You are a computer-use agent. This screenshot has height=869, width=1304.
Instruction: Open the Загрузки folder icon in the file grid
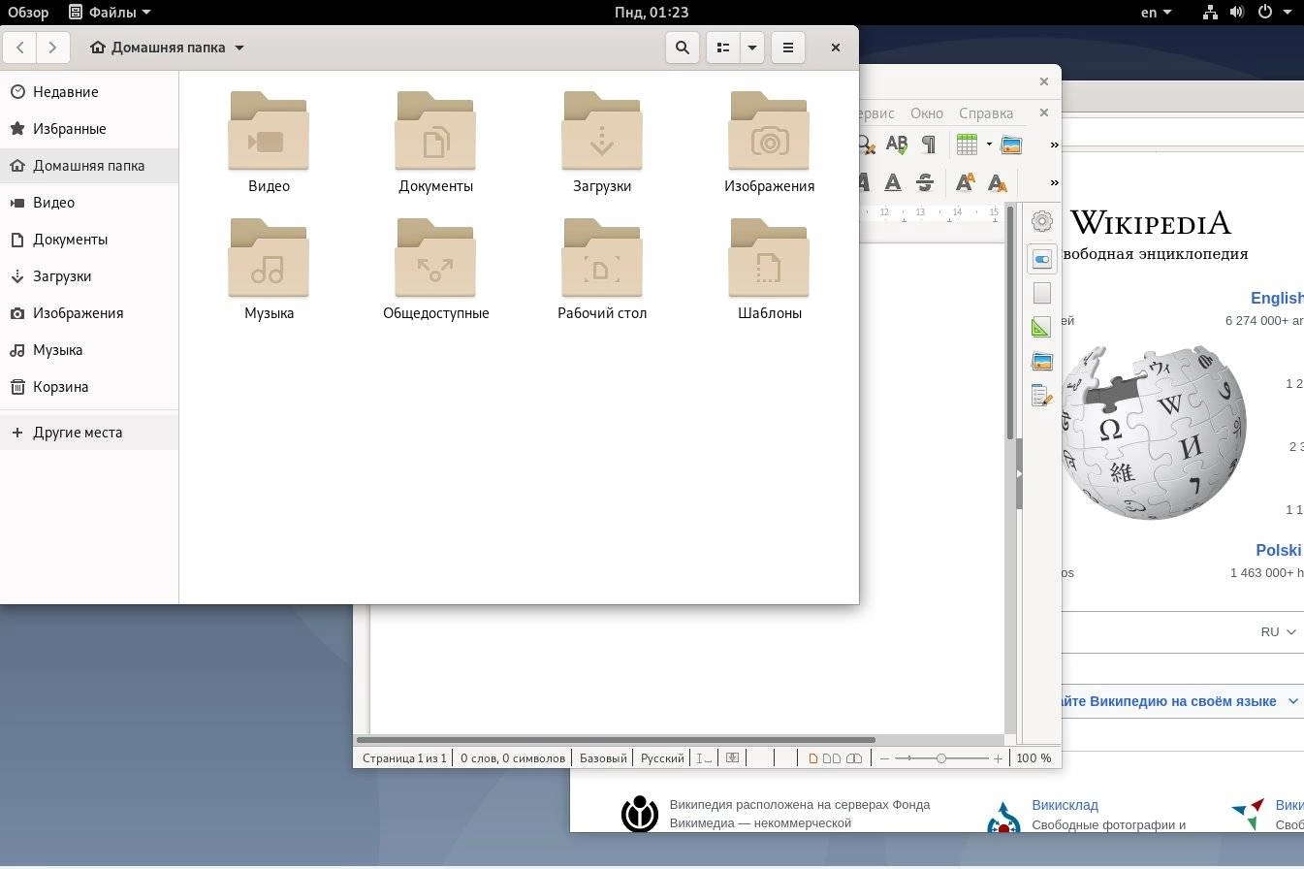click(602, 130)
